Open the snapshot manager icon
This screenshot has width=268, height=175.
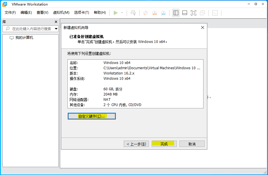[163, 13]
